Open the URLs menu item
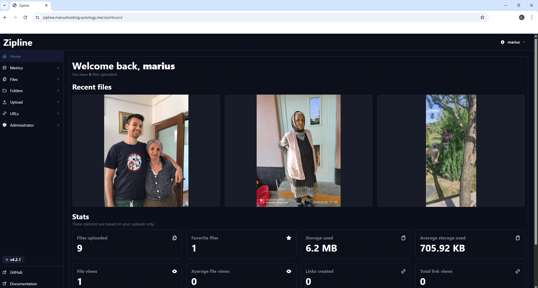The width and height of the screenshot is (538, 288). (x=31, y=114)
